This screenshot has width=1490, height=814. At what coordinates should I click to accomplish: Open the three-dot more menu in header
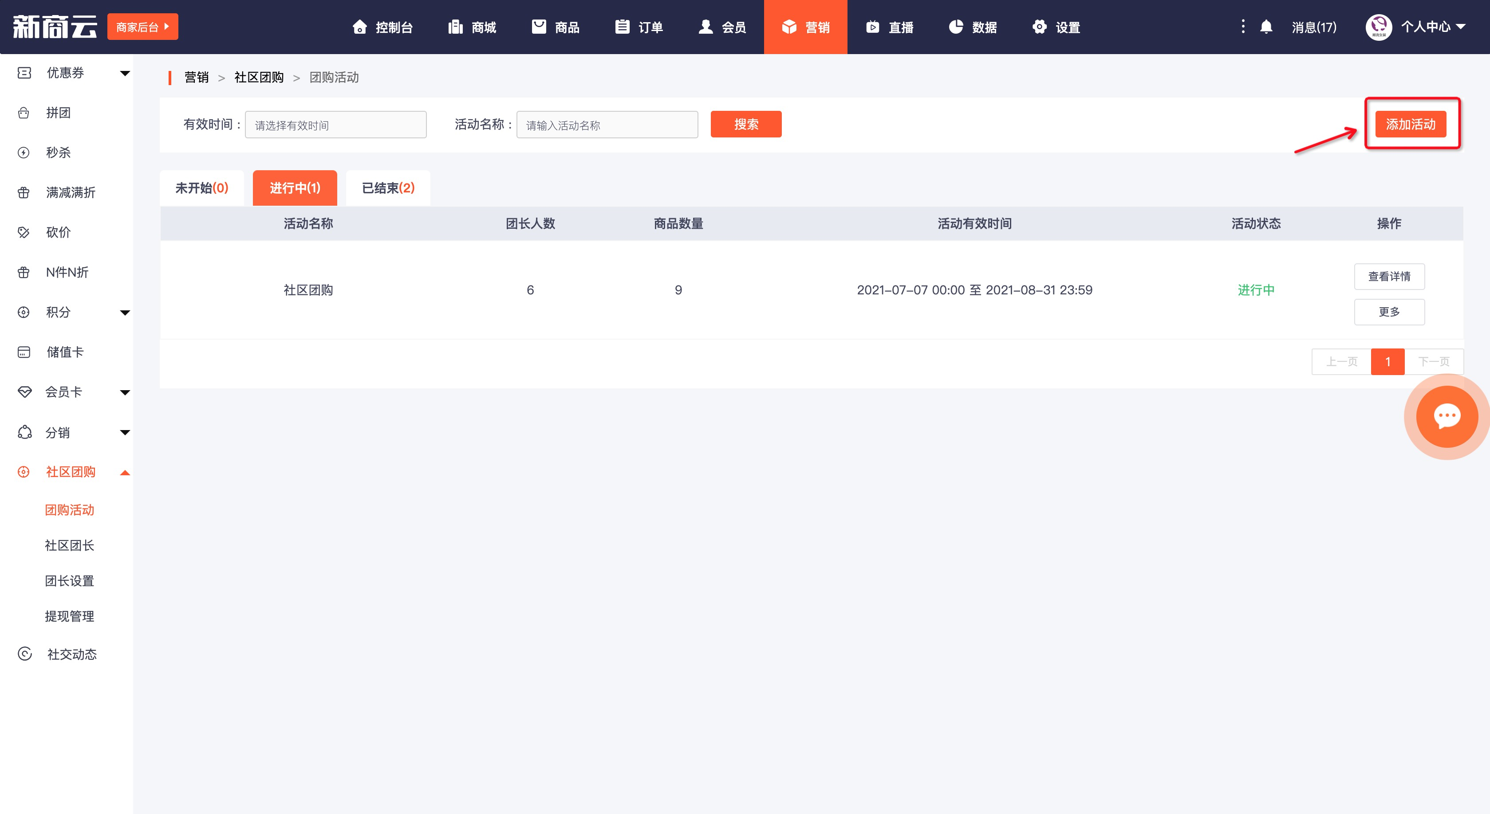click(1243, 27)
